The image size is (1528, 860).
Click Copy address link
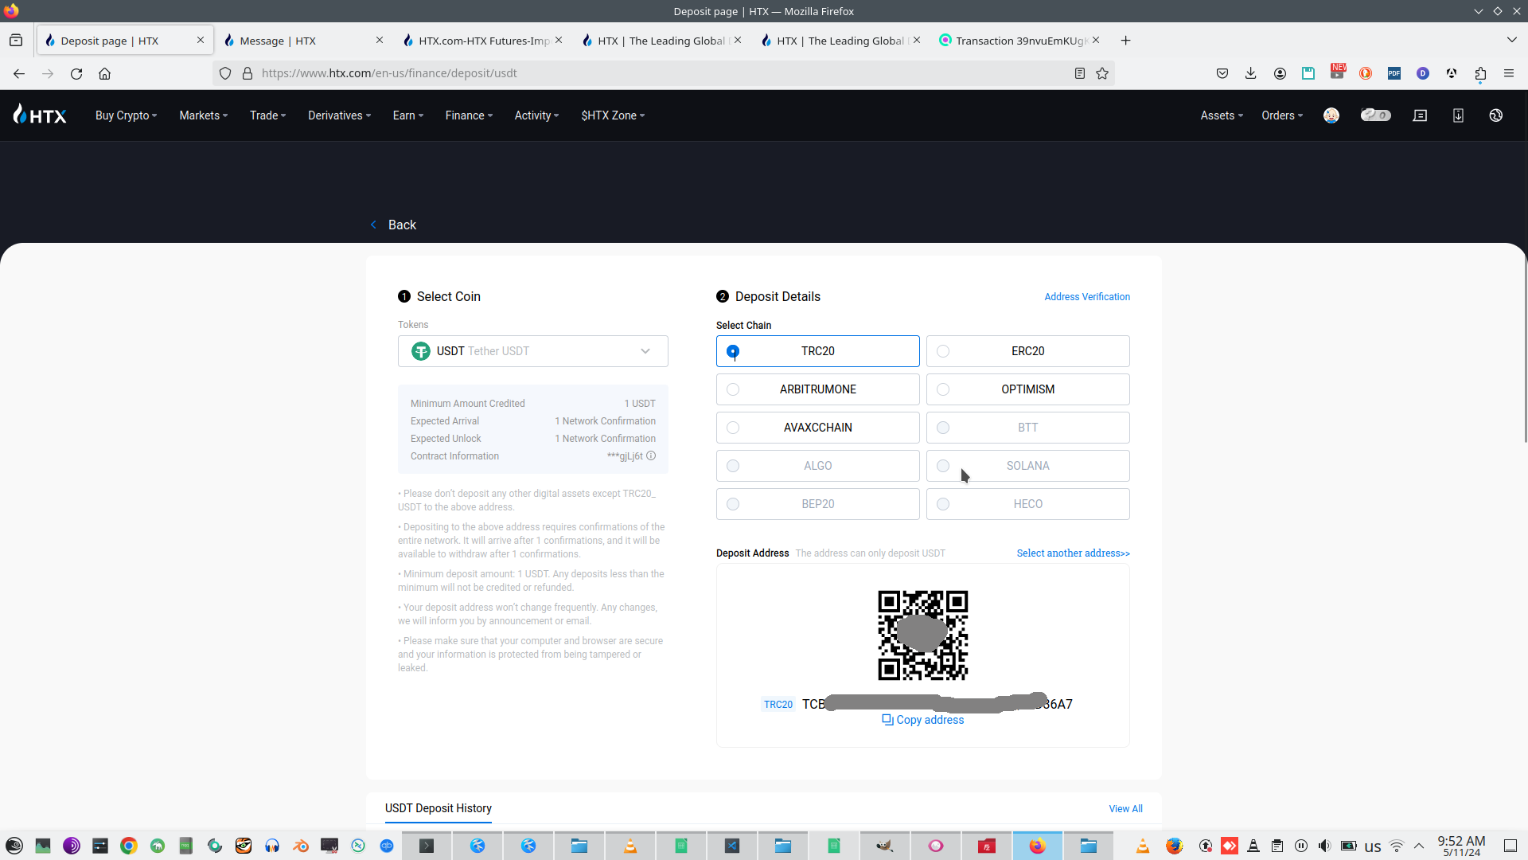(923, 720)
